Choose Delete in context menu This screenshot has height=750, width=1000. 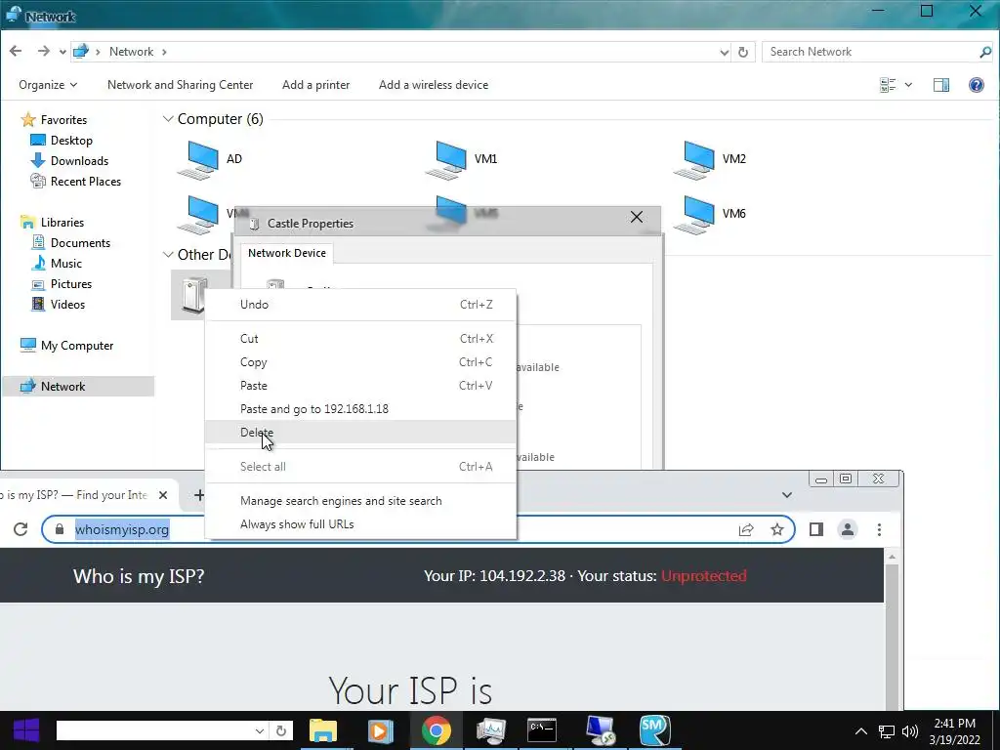[361, 432]
